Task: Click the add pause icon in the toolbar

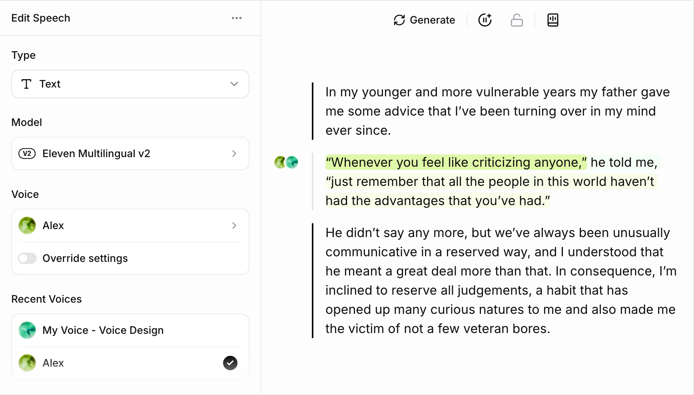Action: tap(485, 20)
